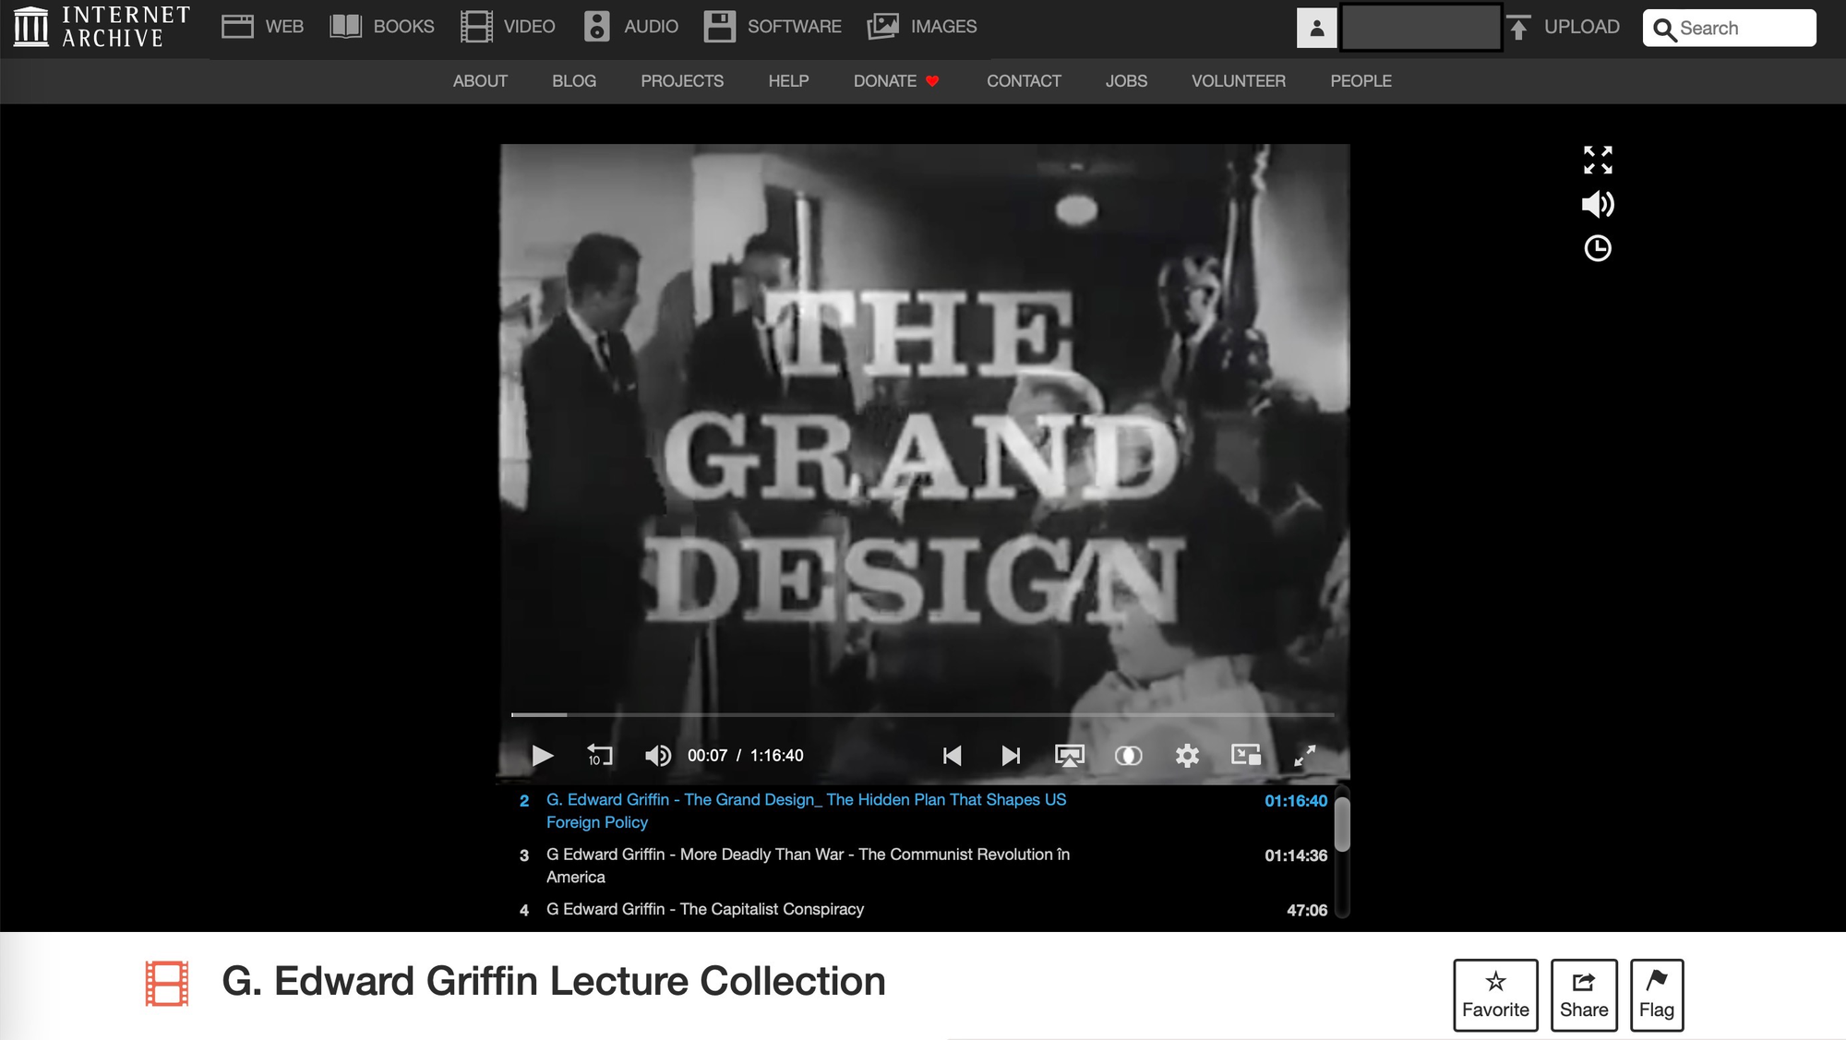Go to the BLOG menu item
The image size is (1846, 1040).
[x=574, y=81]
